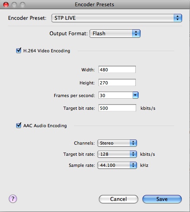
Task: Click the red close window button
Action: point(6,5)
